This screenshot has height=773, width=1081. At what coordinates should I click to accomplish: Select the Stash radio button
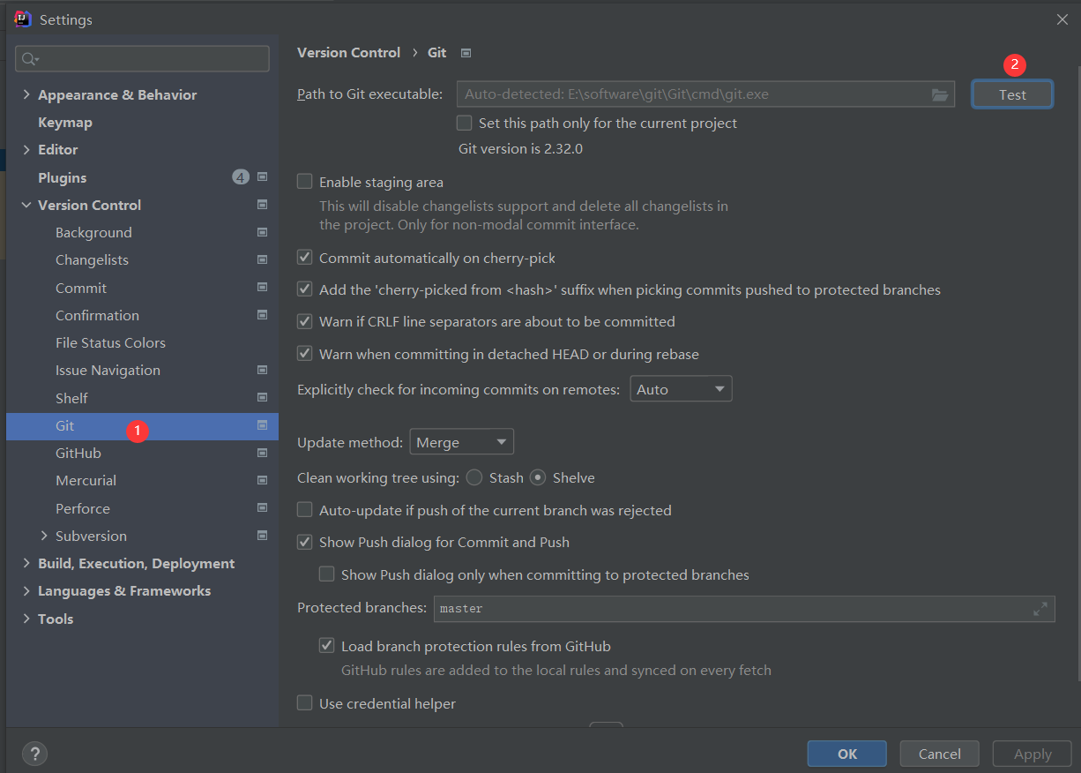point(474,477)
